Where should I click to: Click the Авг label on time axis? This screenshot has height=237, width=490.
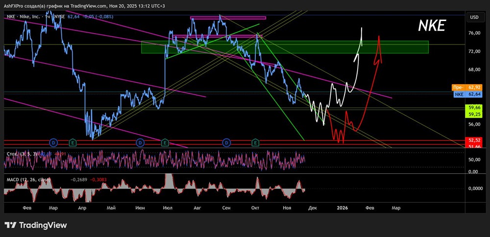tap(198, 207)
